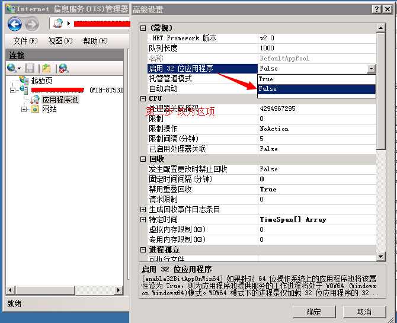Click the connect globe icon in the 连接 toolbar
The height and width of the screenshot is (323, 397).
click(12, 68)
